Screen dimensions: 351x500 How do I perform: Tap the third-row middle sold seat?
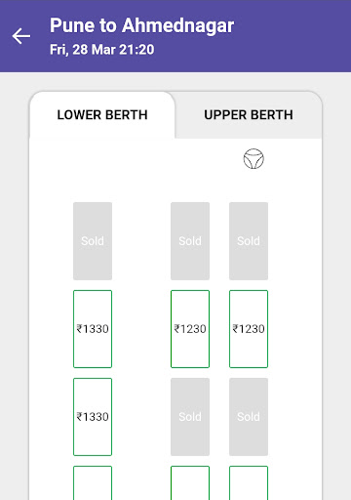tap(190, 417)
